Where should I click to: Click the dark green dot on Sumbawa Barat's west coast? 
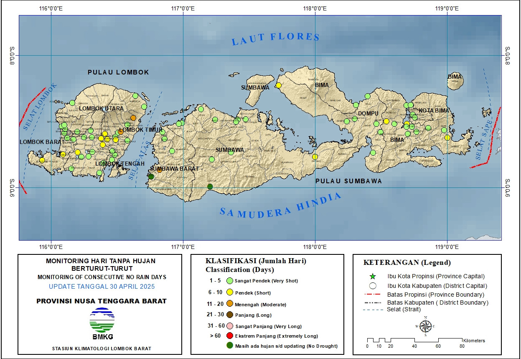[151, 177]
